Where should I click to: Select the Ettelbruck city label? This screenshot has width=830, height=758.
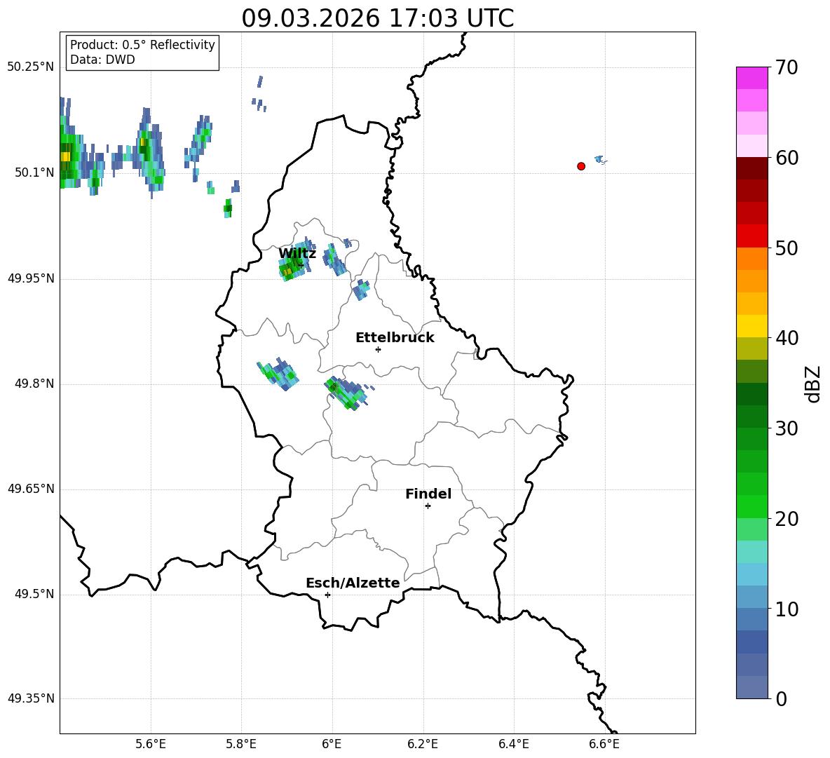(x=395, y=338)
